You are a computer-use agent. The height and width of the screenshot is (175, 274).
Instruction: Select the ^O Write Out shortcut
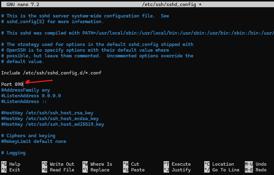click(58, 164)
